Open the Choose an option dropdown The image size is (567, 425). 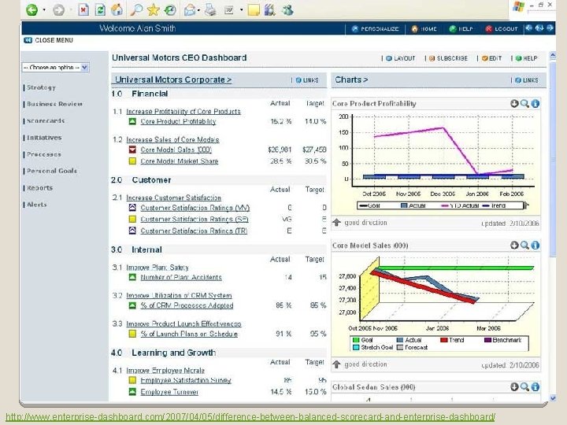pyautogui.click(x=55, y=67)
